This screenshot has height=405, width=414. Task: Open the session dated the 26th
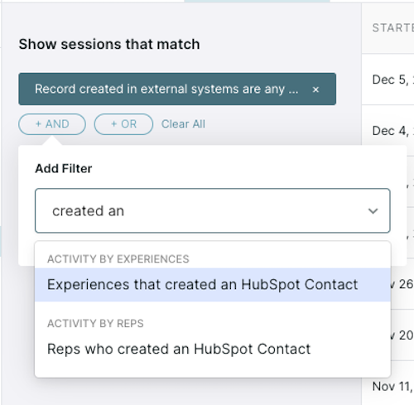point(402,284)
